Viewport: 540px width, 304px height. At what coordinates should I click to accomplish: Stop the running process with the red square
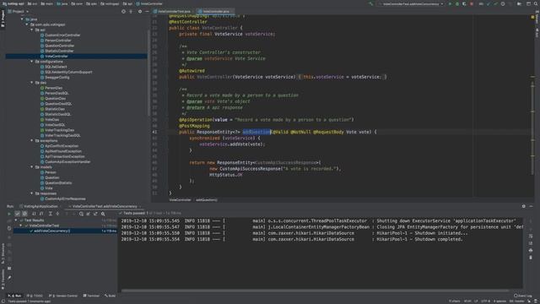[x=472, y=3]
